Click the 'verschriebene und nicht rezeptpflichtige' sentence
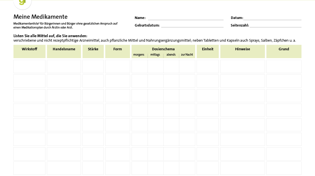 coord(155,41)
